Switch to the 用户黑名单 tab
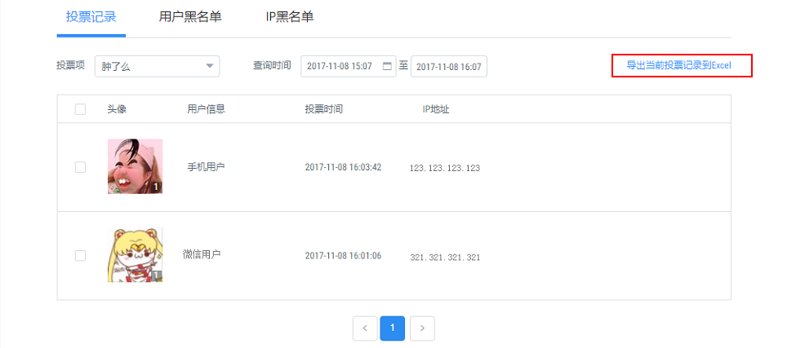787x348 pixels. [x=190, y=17]
